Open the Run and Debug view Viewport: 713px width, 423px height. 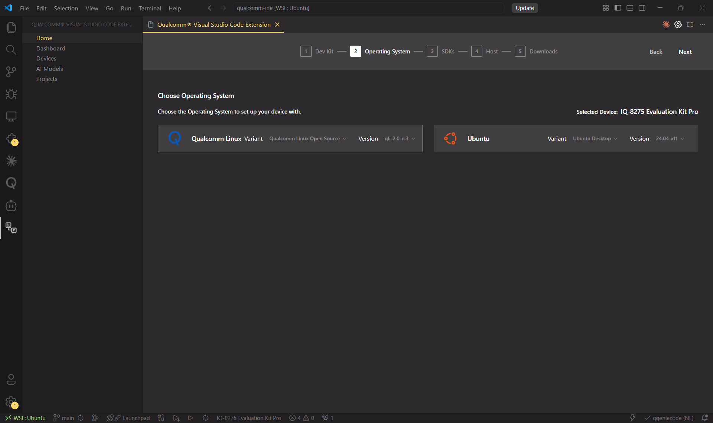[x=11, y=94]
